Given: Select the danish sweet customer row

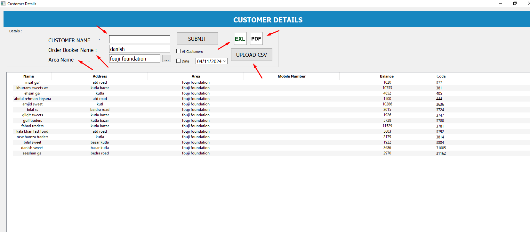Looking at the screenshot, I should click(32, 148).
